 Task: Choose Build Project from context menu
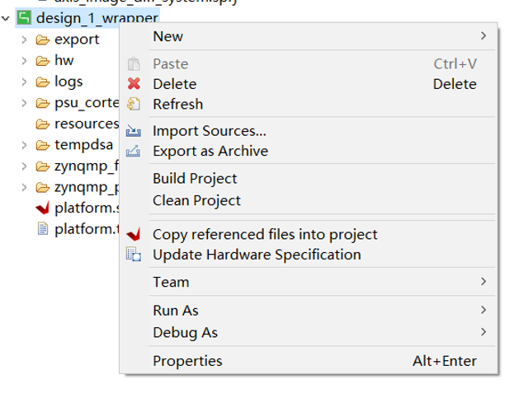click(x=195, y=179)
